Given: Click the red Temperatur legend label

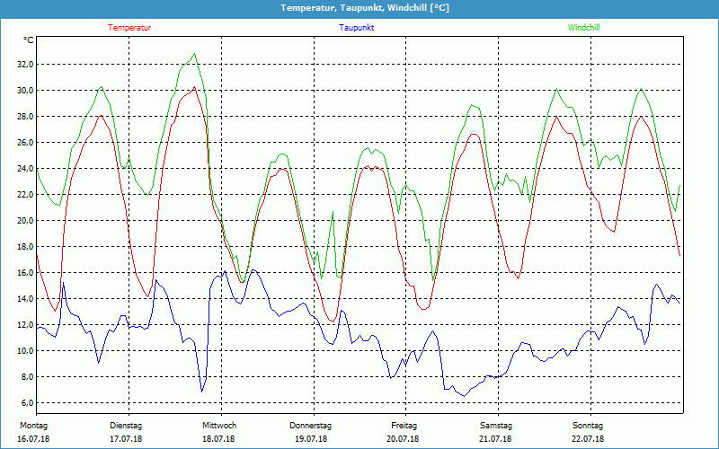Looking at the screenshot, I should click(129, 28).
